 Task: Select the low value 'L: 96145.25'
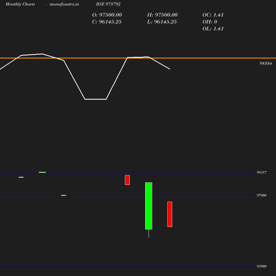[x=162, y=22]
